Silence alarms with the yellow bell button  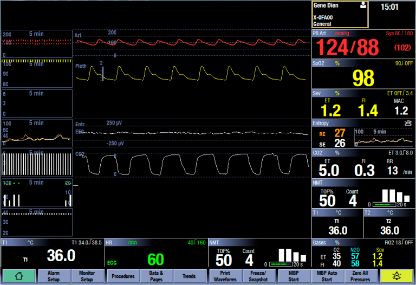point(397,276)
